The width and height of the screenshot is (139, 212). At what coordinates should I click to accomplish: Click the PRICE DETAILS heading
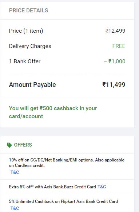coord(28,11)
